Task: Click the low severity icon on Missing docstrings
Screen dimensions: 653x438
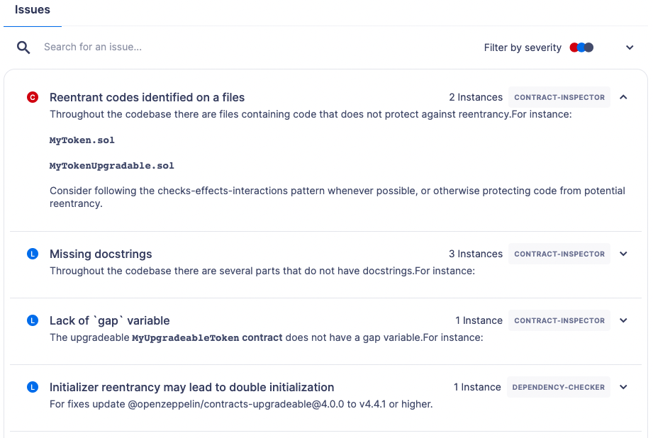Action: click(x=32, y=254)
